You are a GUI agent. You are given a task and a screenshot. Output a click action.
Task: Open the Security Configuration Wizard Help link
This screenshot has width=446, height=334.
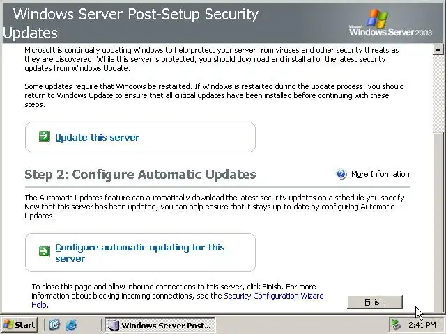coord(273,296)
